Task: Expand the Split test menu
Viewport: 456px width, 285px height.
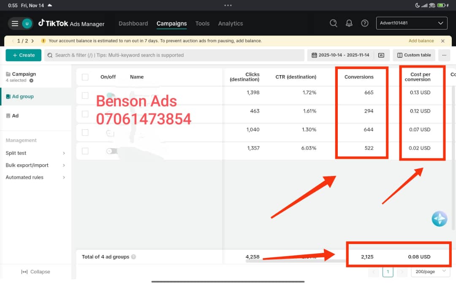Action: point(35,153)
